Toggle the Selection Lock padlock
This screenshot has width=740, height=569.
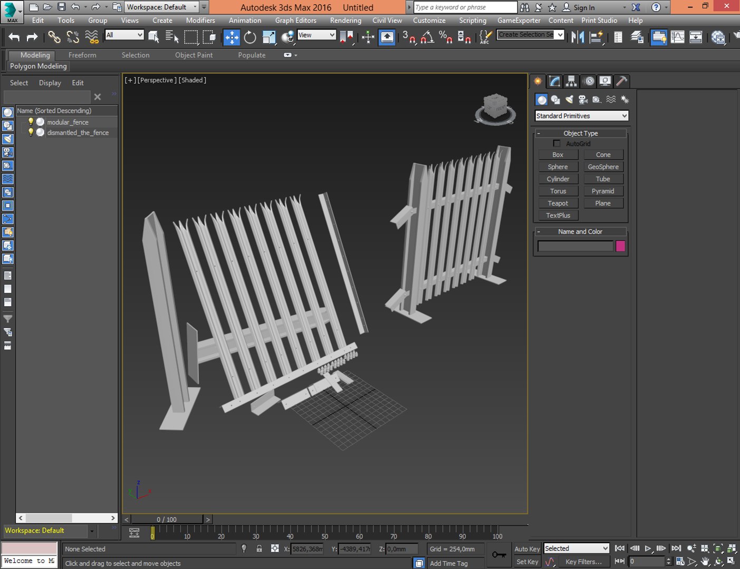pos(259,548)
